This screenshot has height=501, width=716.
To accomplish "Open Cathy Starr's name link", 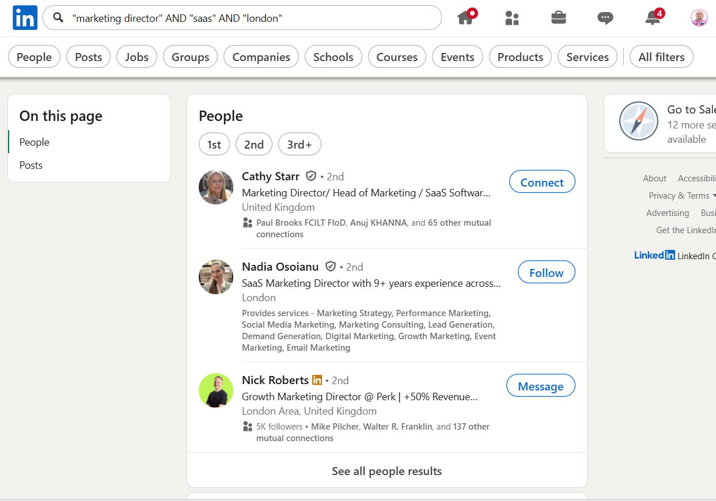I will pos(271,176).
